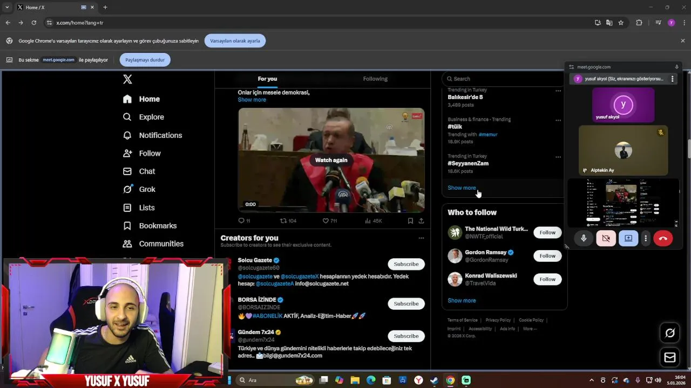Viewport: 691px width, 388px height.
Task: Dismiss the default browser infobar
Action: (683, 41)
